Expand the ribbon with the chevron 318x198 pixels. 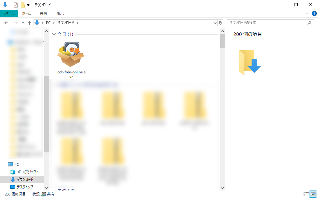click(x=307, y=13)
